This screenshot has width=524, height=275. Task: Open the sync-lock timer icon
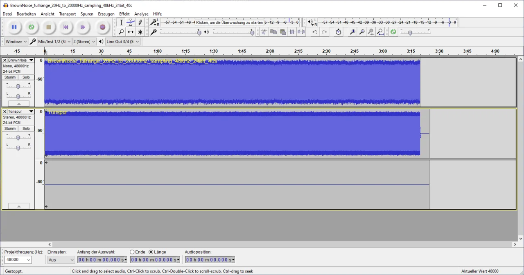click(338, 32)
